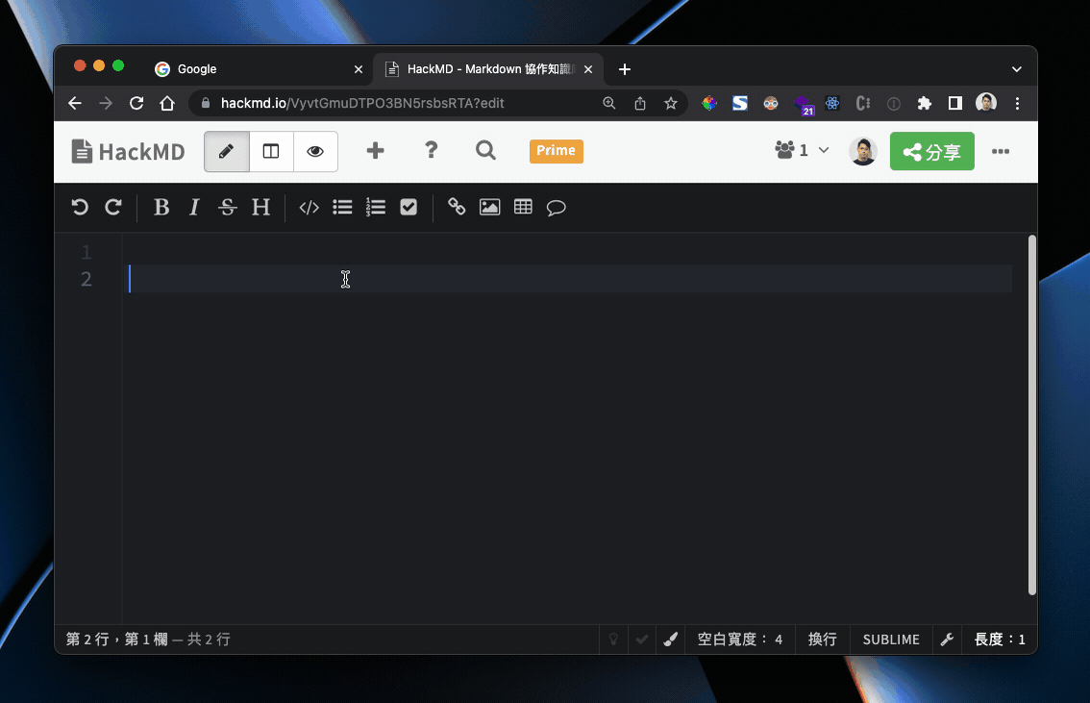This screenshot has height=703, width=1090.
Task: Open the three-dots more options menu
Action: coord(1001,151)
